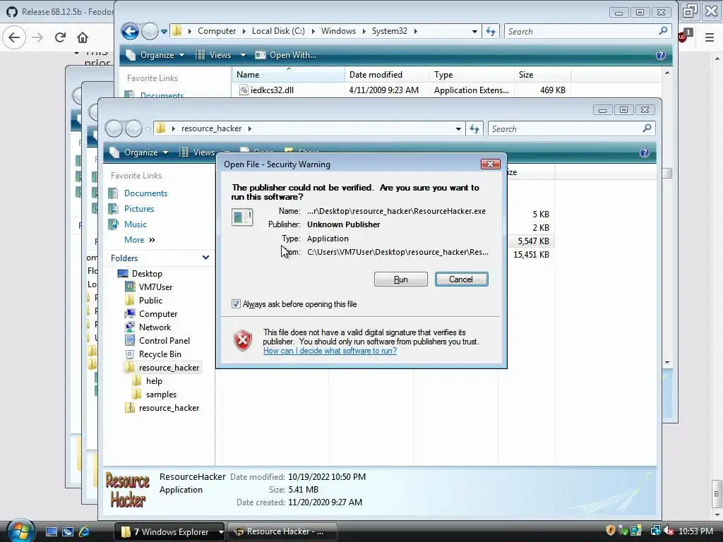Click Control Panel icon in folder tree
Viewport: 723px width, 542px height.
pyautogui.click(x=130, y=341)
